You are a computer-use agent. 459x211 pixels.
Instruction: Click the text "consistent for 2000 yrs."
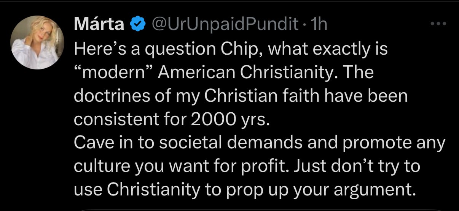pos(172,119)
